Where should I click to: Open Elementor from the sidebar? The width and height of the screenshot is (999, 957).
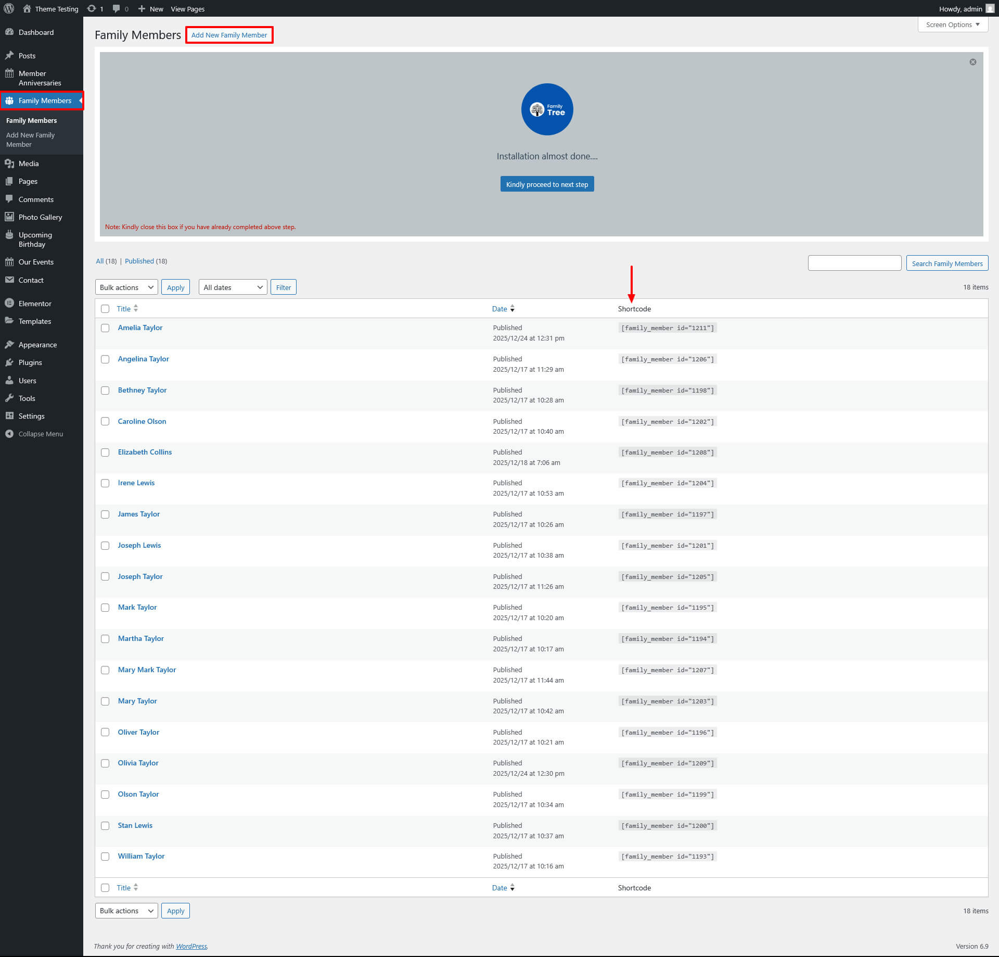coord(35,304)
